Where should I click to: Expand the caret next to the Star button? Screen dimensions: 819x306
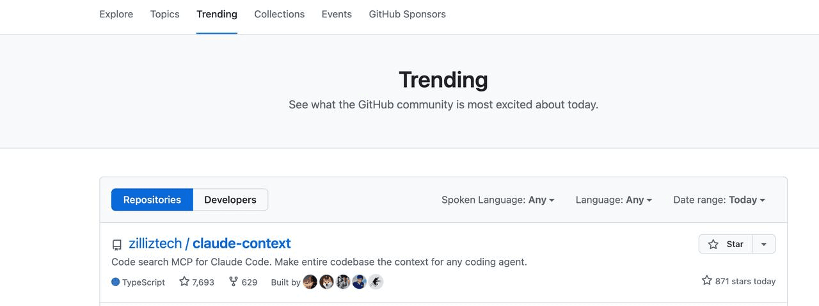764,244
